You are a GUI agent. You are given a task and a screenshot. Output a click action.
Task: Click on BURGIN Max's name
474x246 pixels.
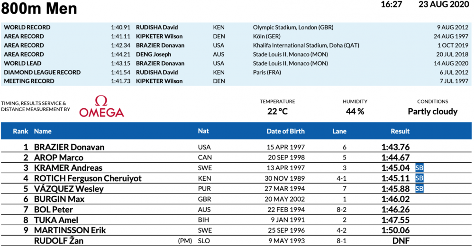(59, 199)
